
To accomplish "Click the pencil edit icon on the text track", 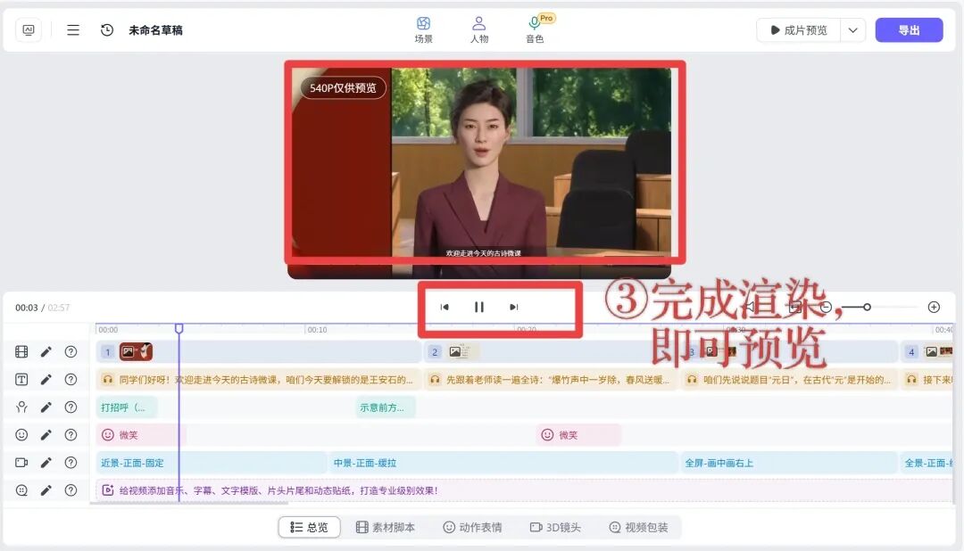I will (x=47, y=379).
